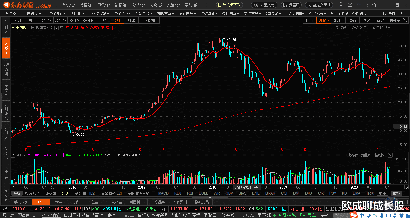Click 更多 for more indicators
This screenshot has width=410, height=218.
click(382, 193)
